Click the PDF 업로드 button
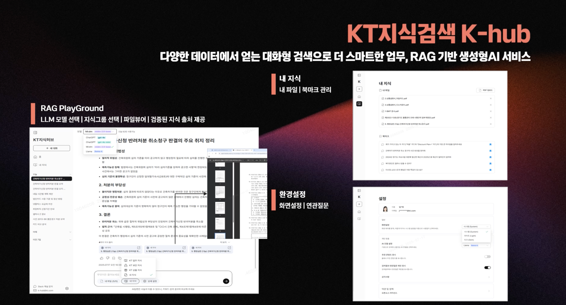Image resolution: width=566 pixels, height=305 pixels. (486, 90)
